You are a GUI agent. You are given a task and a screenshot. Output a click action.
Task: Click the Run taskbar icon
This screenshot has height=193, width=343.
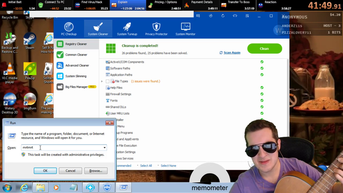coord(124,188)
